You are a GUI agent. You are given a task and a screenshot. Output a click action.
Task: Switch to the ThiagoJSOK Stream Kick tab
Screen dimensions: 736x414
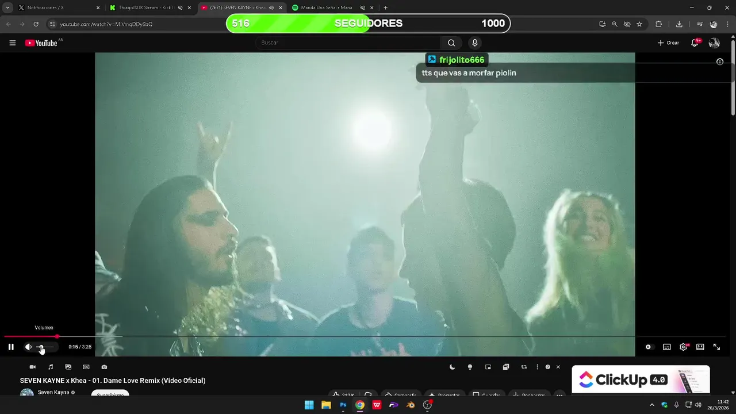[x=150, y=7]
